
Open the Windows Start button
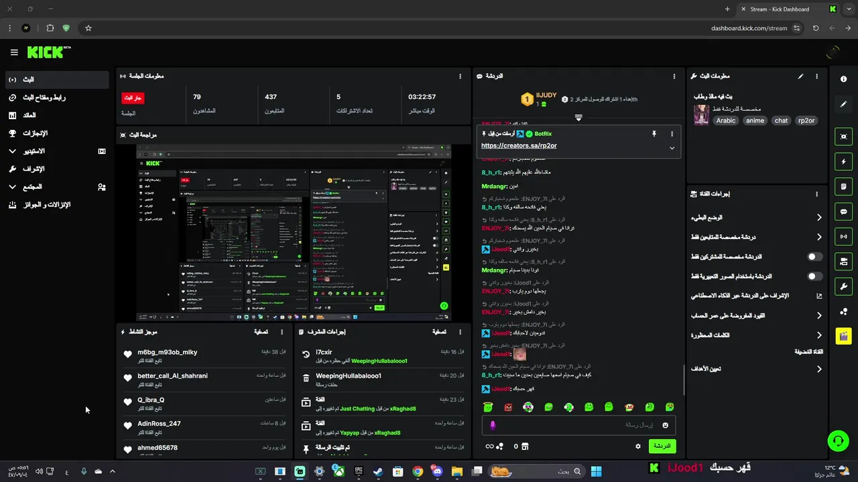click(596, 471)
